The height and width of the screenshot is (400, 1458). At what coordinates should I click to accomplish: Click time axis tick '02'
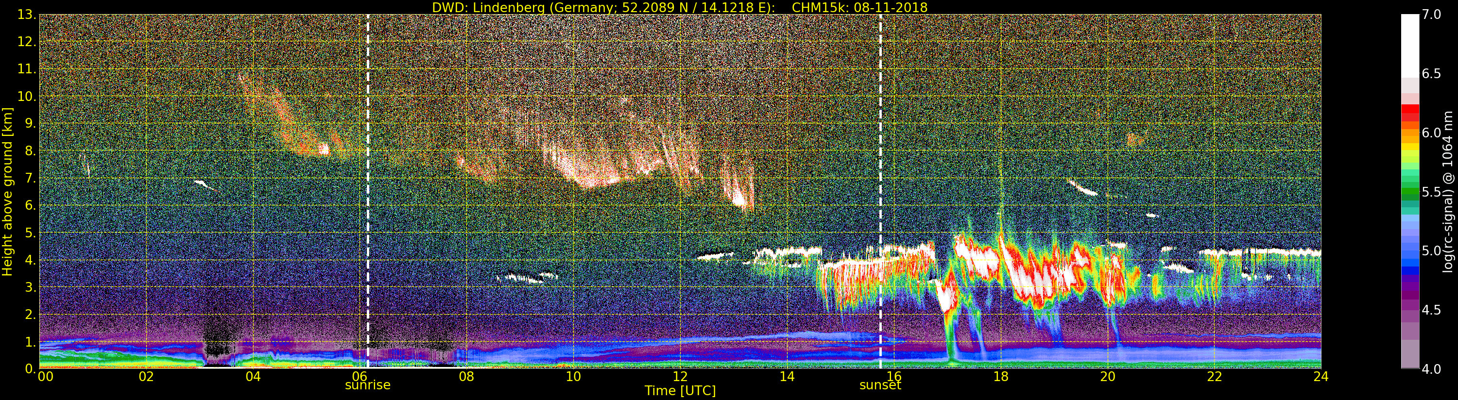tap(146, 376)
